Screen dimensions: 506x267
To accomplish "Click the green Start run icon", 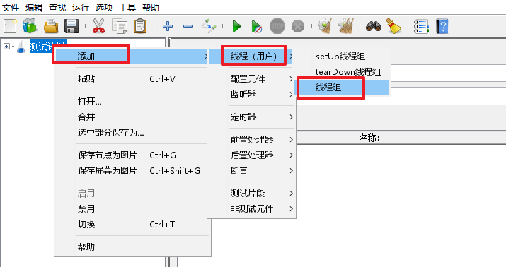I will (x=237, y=26).
